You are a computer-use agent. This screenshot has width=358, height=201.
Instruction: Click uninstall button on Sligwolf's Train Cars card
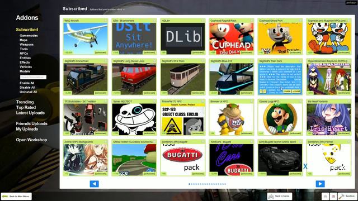pyautogui.click(x=296, y=91)
